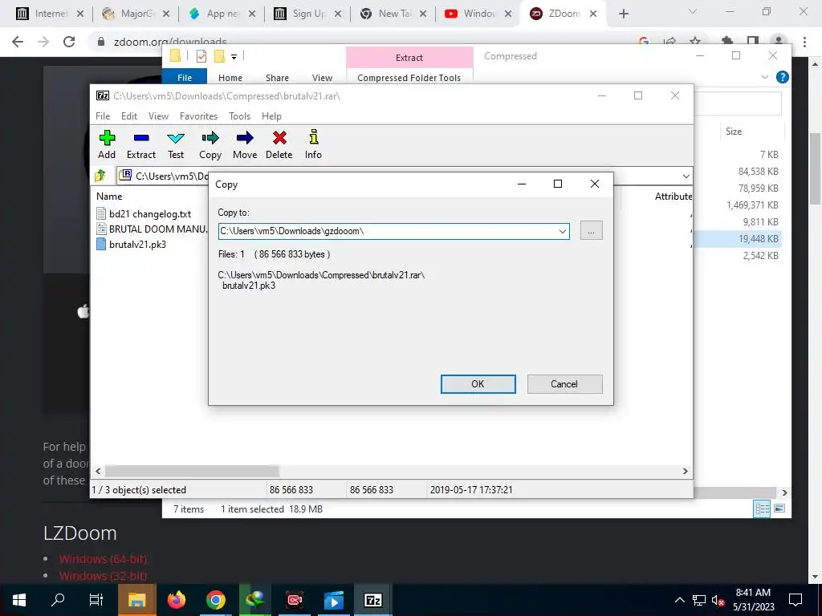Open a new Chrome tab

coord(623,14)
